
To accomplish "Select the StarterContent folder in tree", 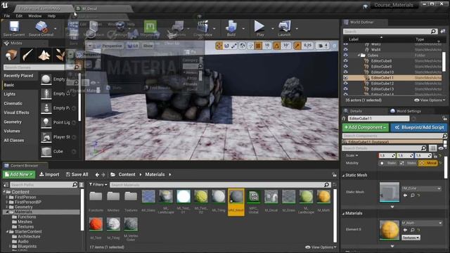I will click(x=28, y=231).
